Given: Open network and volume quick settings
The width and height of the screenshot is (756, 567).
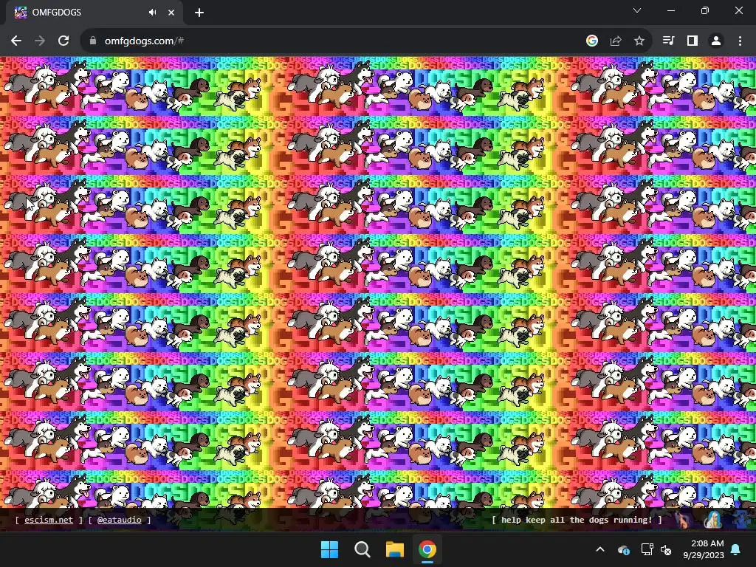Looking at the screenshot, I should point(656,549).
